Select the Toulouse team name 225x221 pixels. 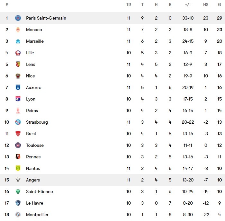[35, 145]
